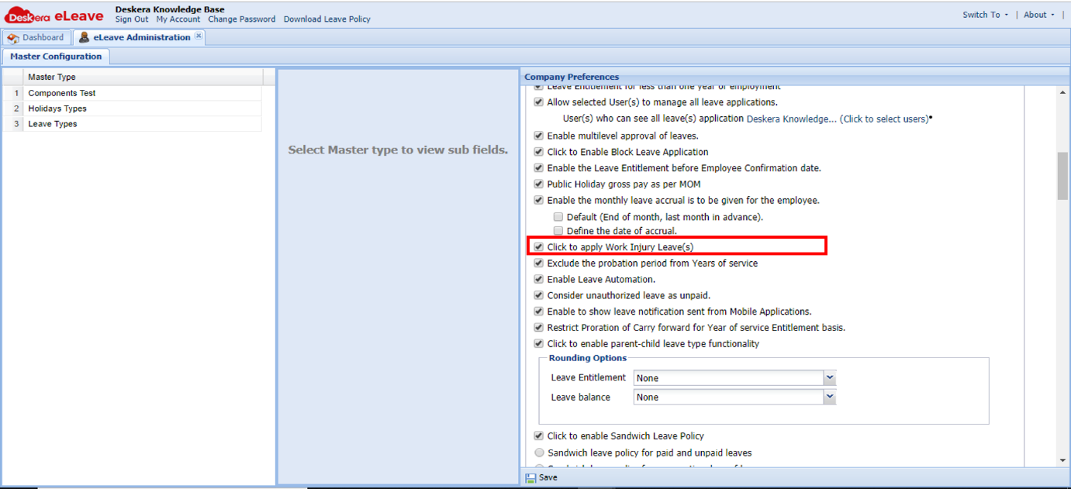Uncheck 'Click to apply Work Injury Leave(s)'
The height and width of the screenshot is (489, 1071).
[538, 246]
